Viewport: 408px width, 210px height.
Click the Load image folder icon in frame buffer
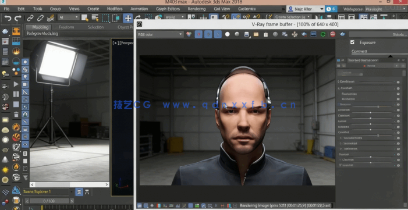(256, 34)
